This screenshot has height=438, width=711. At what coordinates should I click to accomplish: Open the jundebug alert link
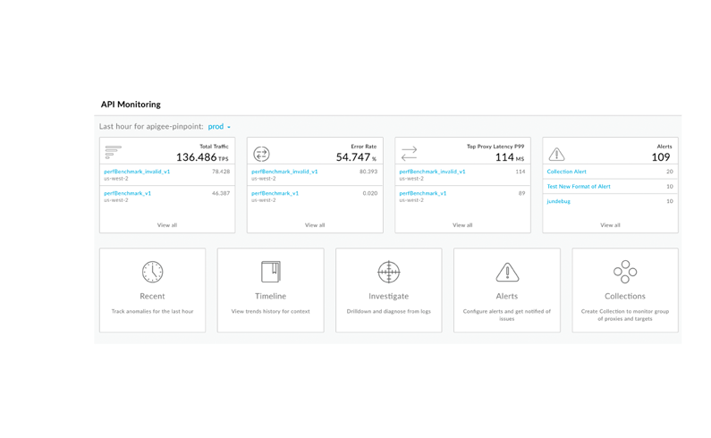[x=559, y=201]
